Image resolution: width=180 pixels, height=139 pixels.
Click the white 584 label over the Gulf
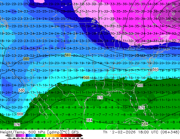pyautogui.click(x=89, y=120)
